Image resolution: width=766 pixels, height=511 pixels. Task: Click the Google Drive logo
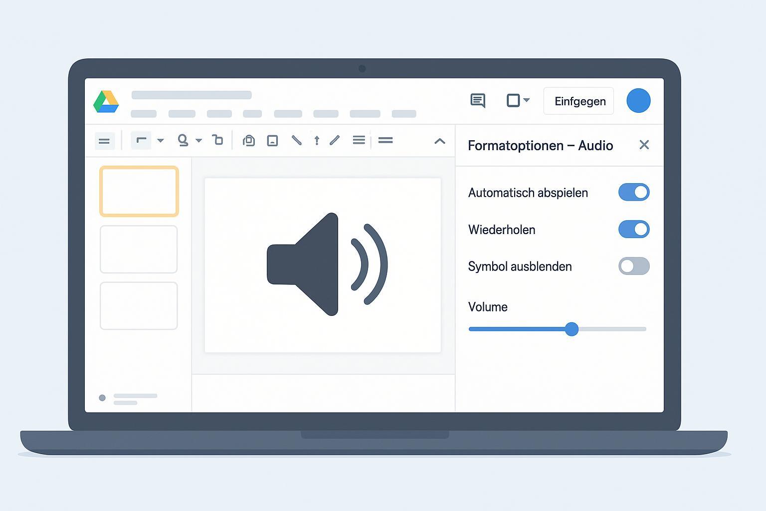(106, 101)
